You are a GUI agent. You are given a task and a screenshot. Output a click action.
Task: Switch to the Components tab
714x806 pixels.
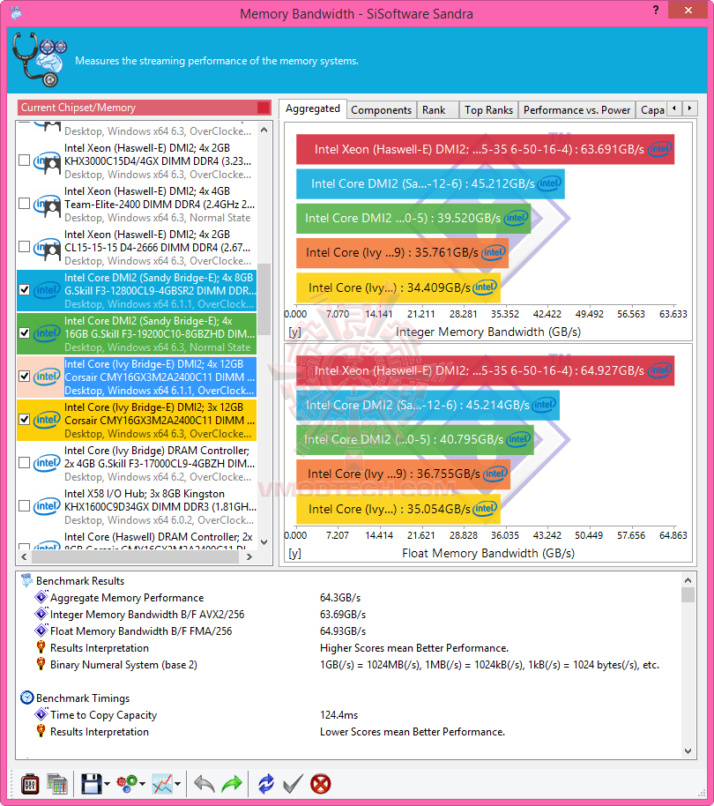click(x=381, y=110)
